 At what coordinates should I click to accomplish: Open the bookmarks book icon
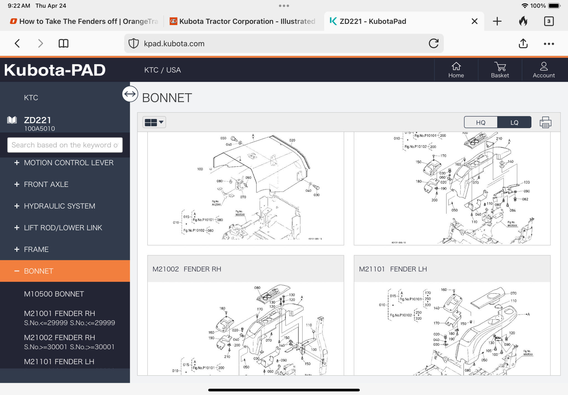pyautogui.click(x=64, y=44)
